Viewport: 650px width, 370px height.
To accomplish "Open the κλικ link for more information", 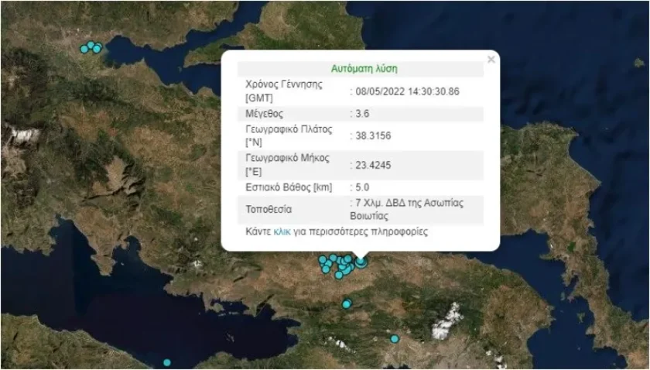I will [x=282, y=231].
